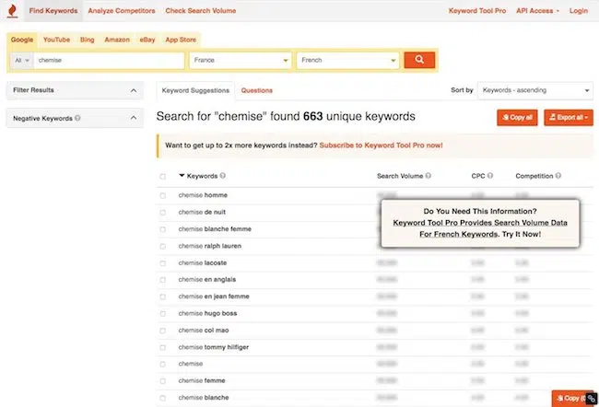
Task: Check the box for chemise homme
Action: (163, 195)
